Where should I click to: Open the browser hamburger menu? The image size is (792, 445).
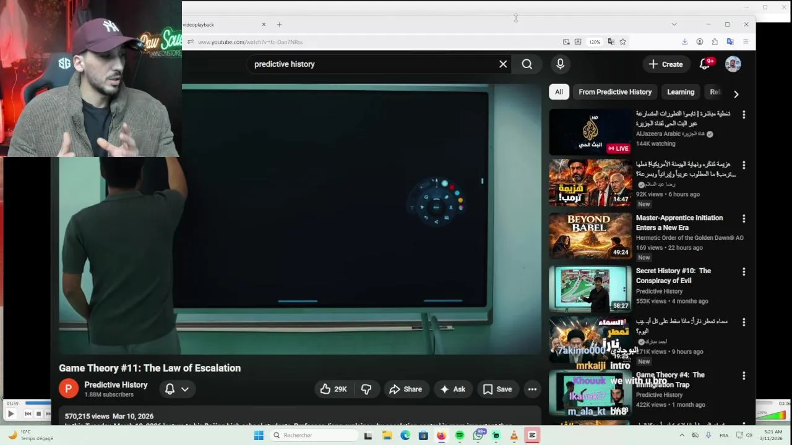click(746, 42)
